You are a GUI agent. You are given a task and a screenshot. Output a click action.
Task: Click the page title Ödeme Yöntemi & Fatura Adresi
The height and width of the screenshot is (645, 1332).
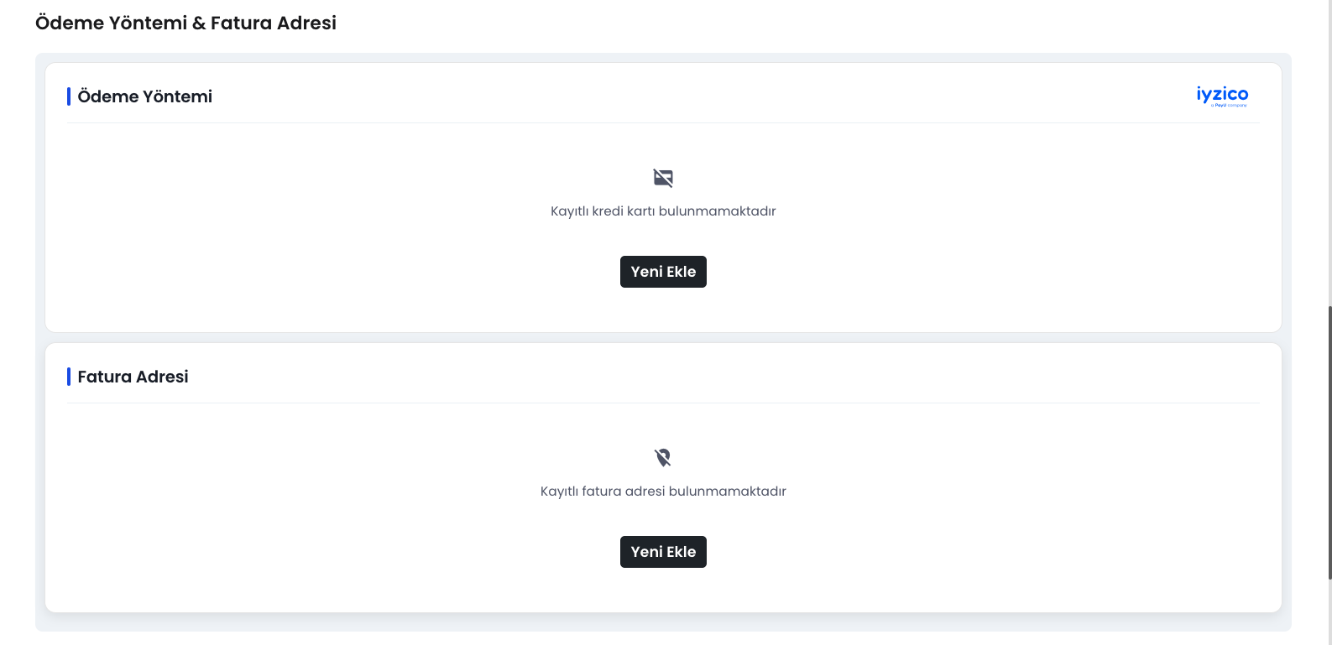click(x=185, y=23)
